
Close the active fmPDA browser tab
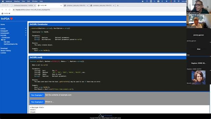[61, 6]
